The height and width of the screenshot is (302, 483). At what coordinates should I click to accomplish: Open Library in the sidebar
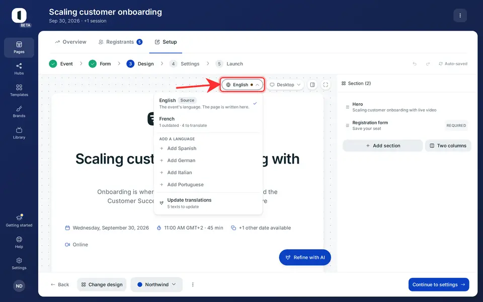click(19, 133)
